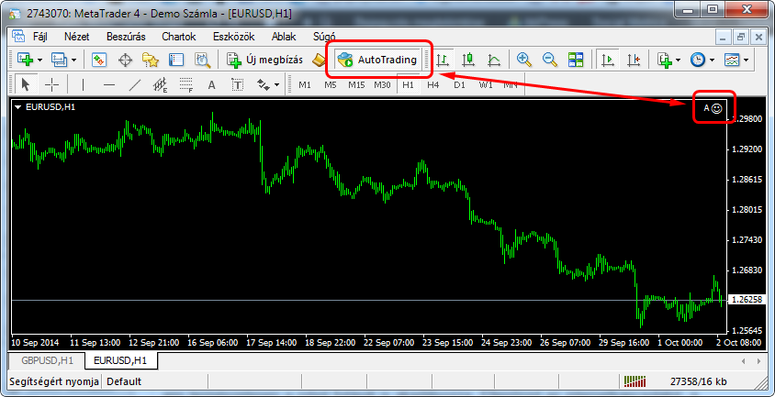Click the Default profile in status bar
The height and width of the screenshot is (397, 775).
point(124,381)
